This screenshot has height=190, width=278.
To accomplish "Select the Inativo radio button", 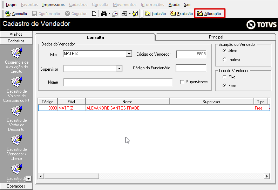I will 224,59.
